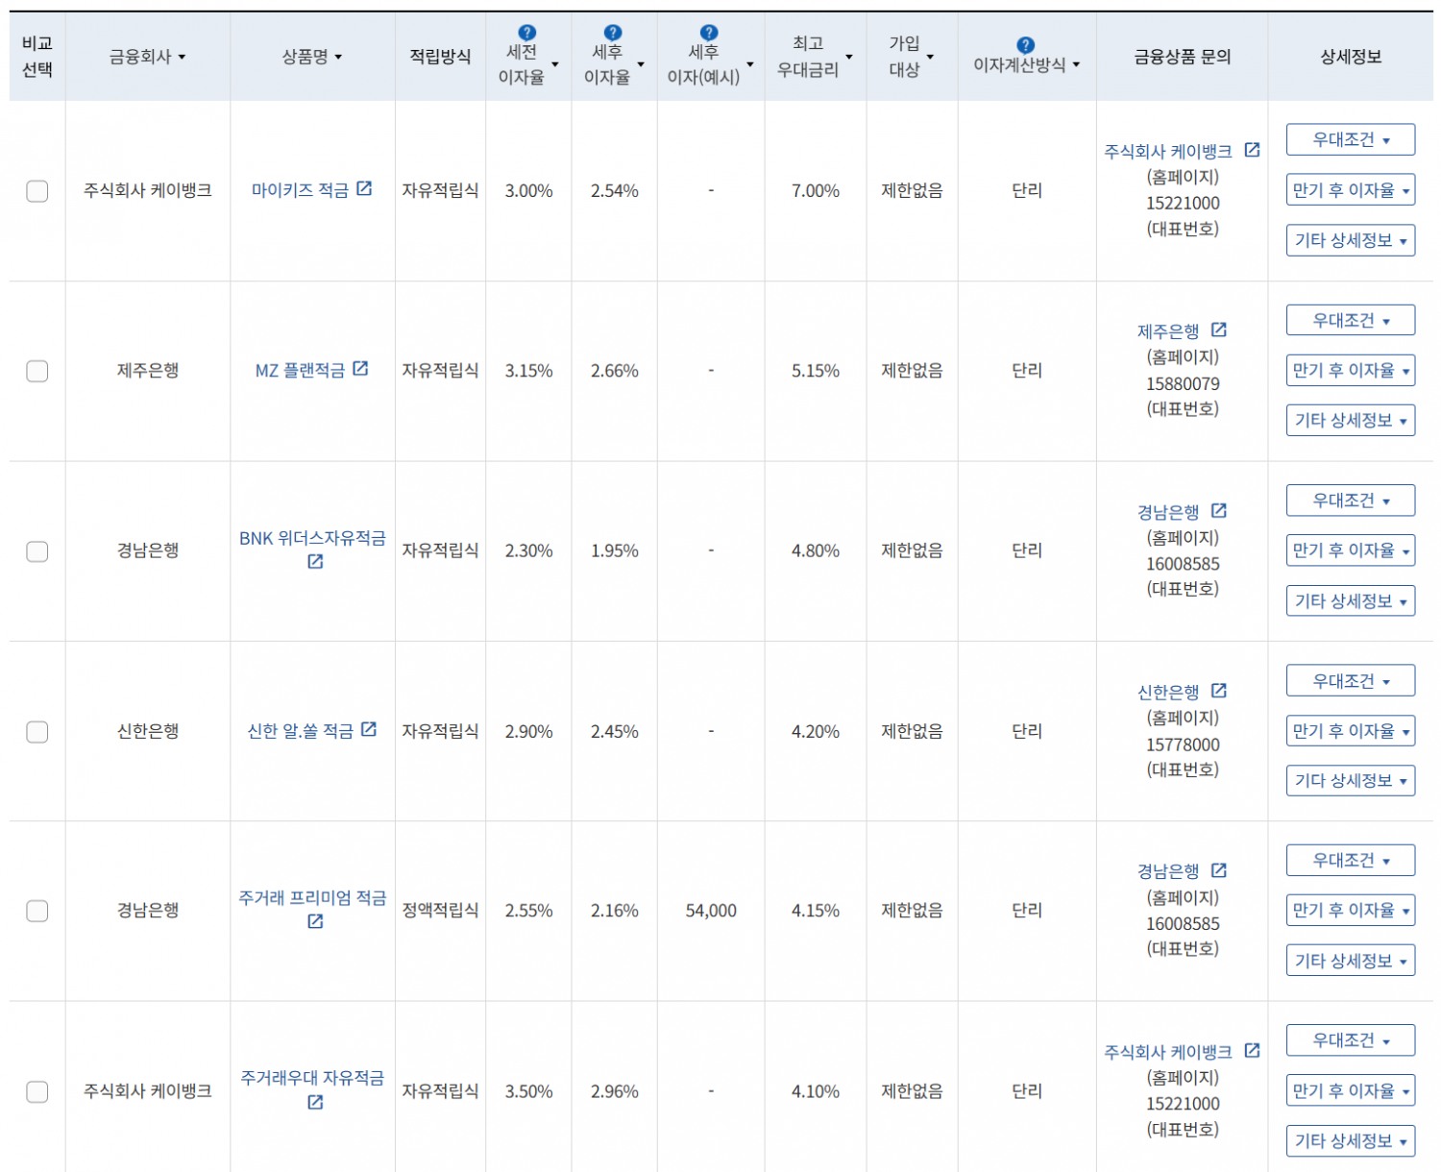The height and width of the screenshot is (1172, 1441).
Task: Open external link icon under 주거래우대 자유적금
Action: 315,1102
